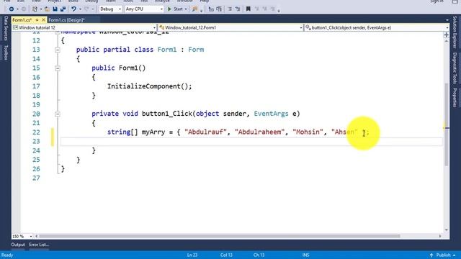The height and width of the screenshot is (259, 461).
Task: Click the Form base class name on line 13
Action: click(x=196, y=50)
